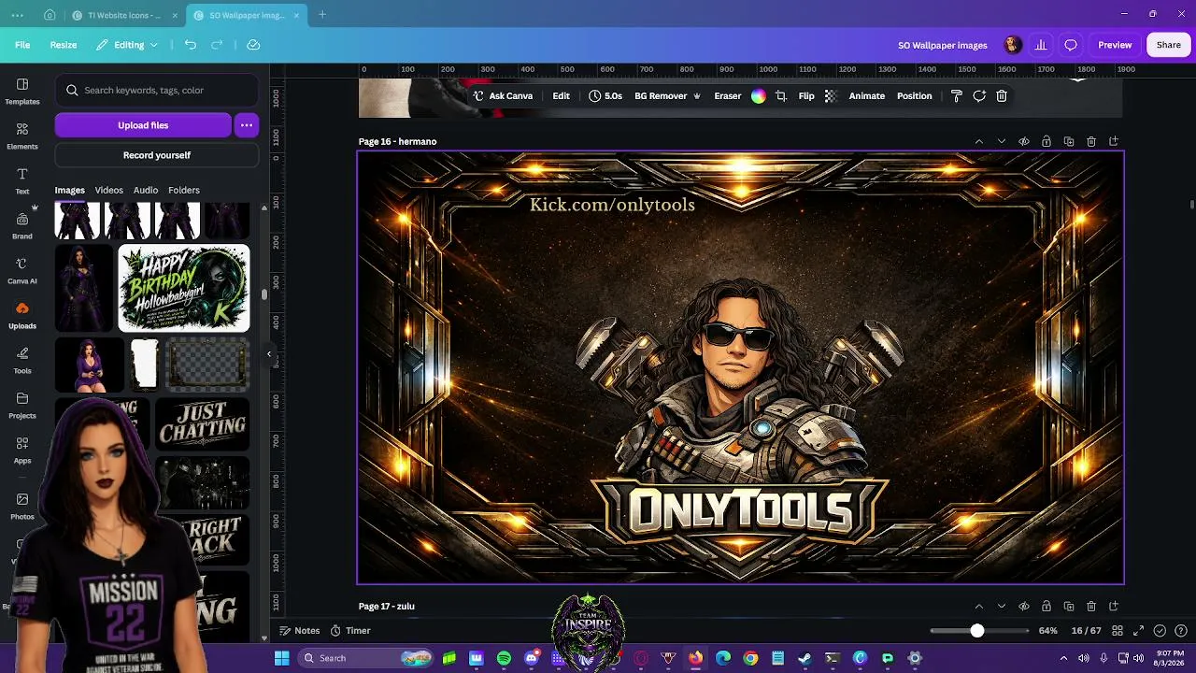Open the Photos sidebar panel
Screen dimensions: 1196x673
[x=22, y=506]
